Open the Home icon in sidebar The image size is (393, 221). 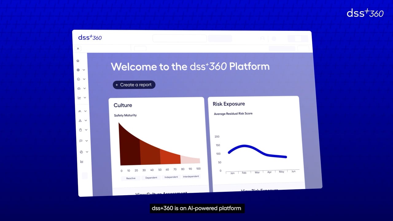(x=78, y=61)
